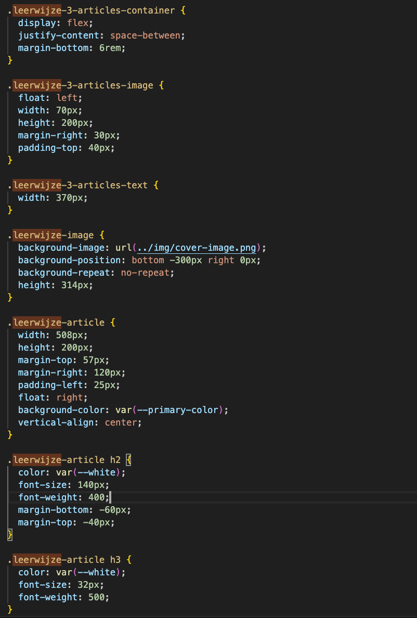Click the .leerwijze-3-articles-text selector

pyautogui.click(x=77, y=185)
